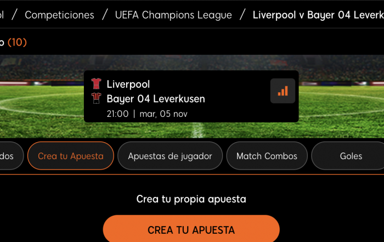Switch to the Apuestas de jugador tab
This screenshot has height=242, width=384.
pyautogui.click(x=170, y=156)
